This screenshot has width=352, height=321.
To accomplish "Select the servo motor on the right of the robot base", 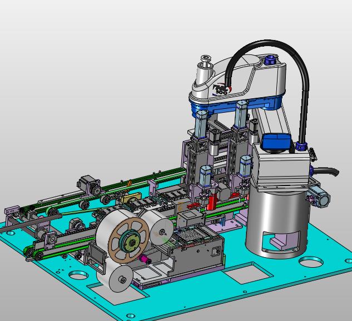I will [319, 197].
